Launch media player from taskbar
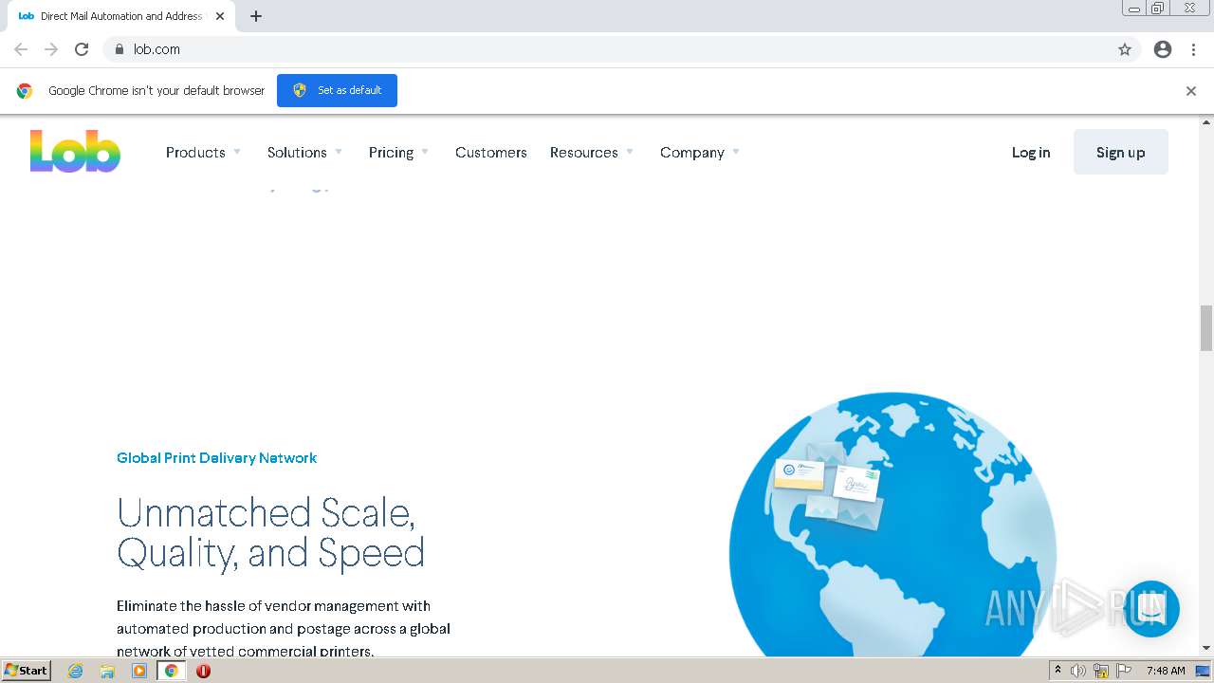This screenshot has width=1214, height=683. [139, 671]
